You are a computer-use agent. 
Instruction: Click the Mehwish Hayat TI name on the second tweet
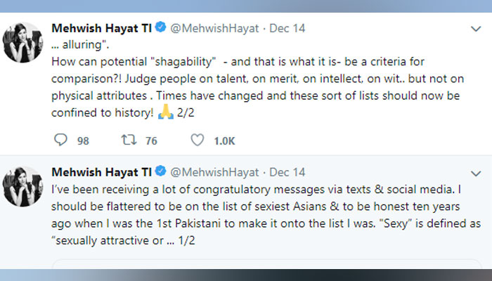101,171
